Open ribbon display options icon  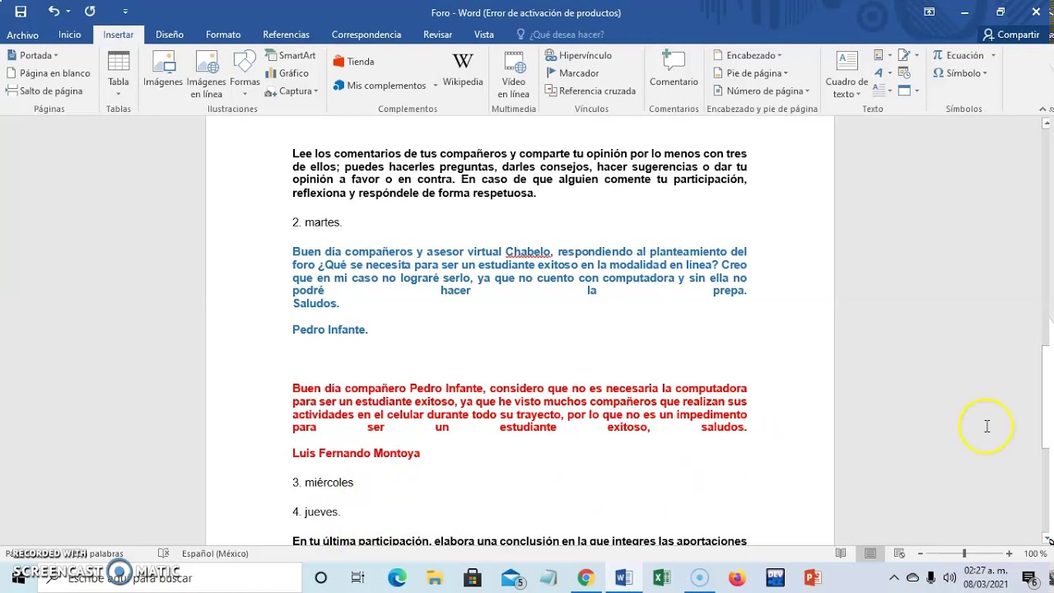click(929, 12)
